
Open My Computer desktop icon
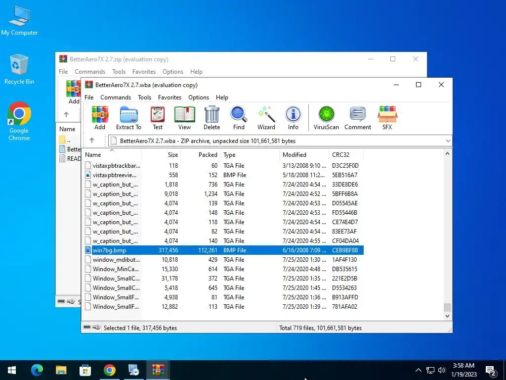(19, 21)
